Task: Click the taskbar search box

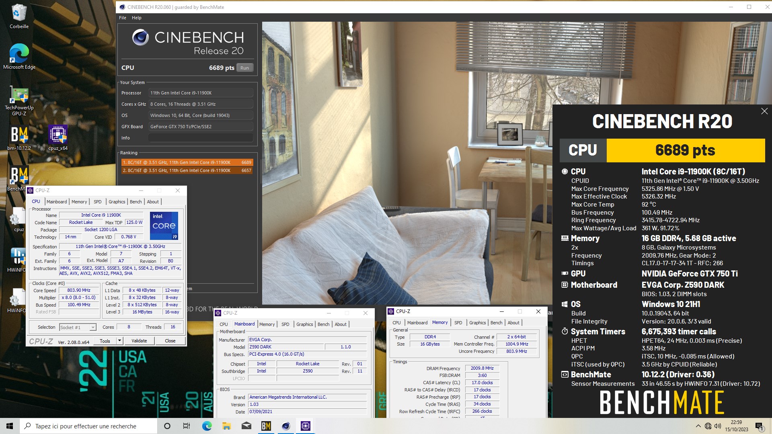Action: coord(88,426)
